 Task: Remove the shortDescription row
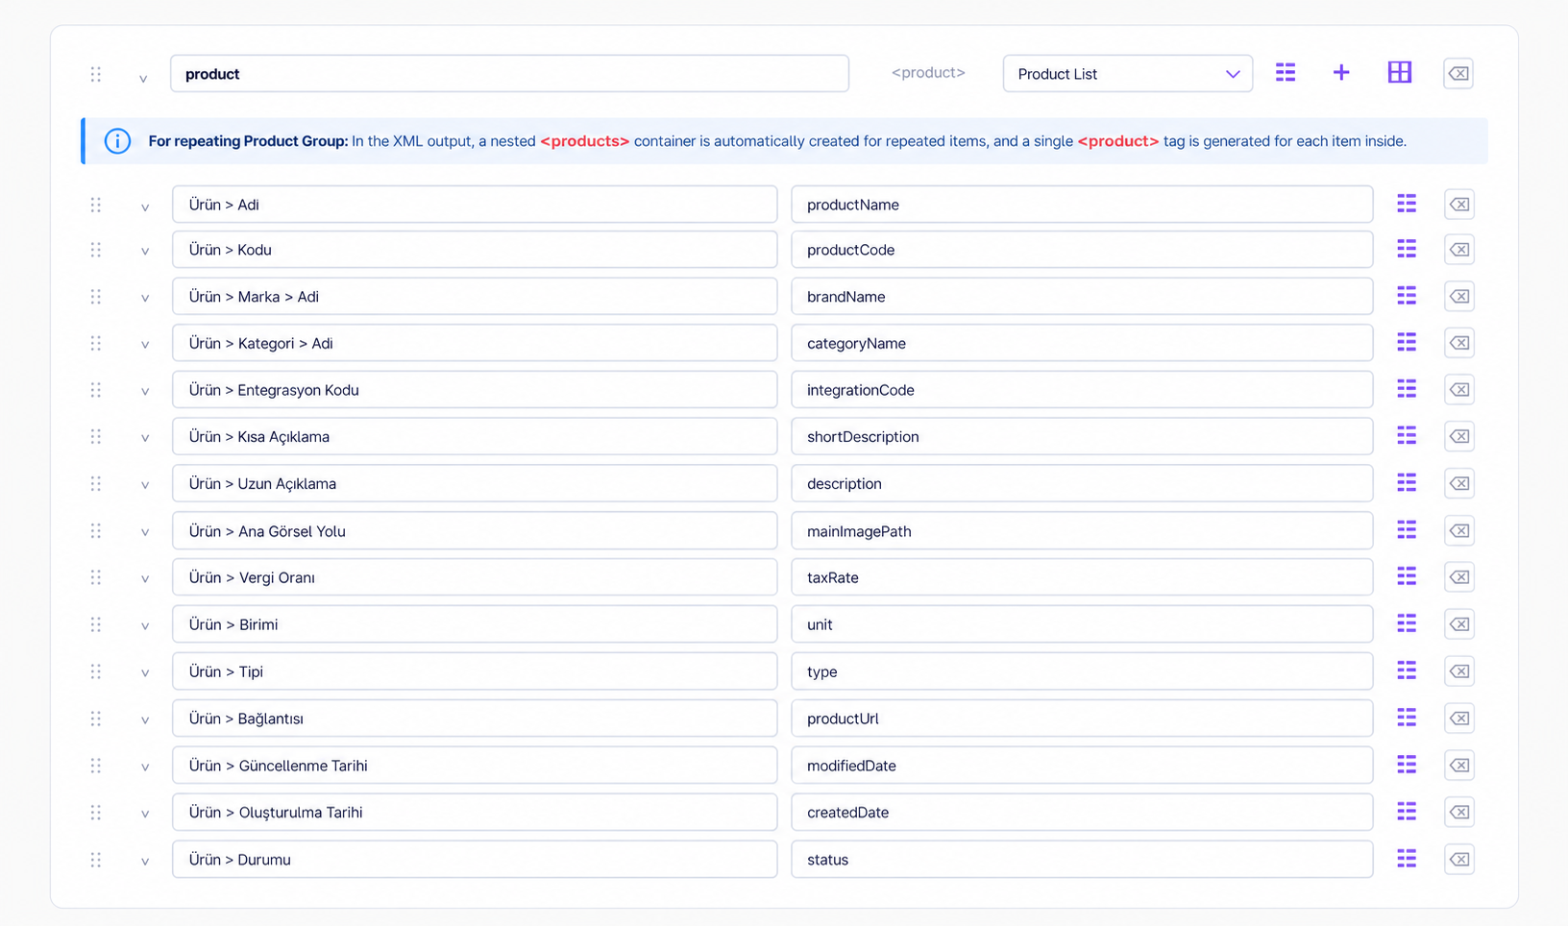[x=1459, y=436]
